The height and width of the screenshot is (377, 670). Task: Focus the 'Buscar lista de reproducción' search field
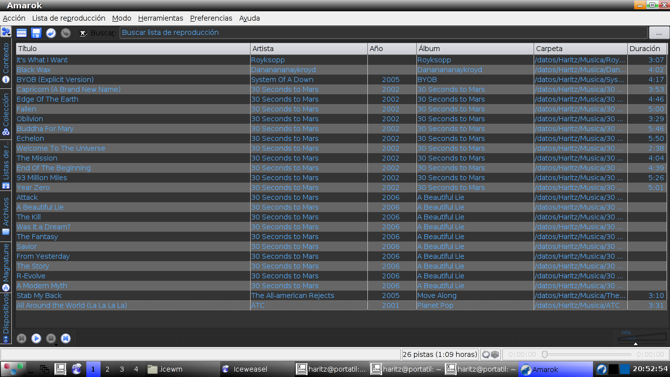384,32
